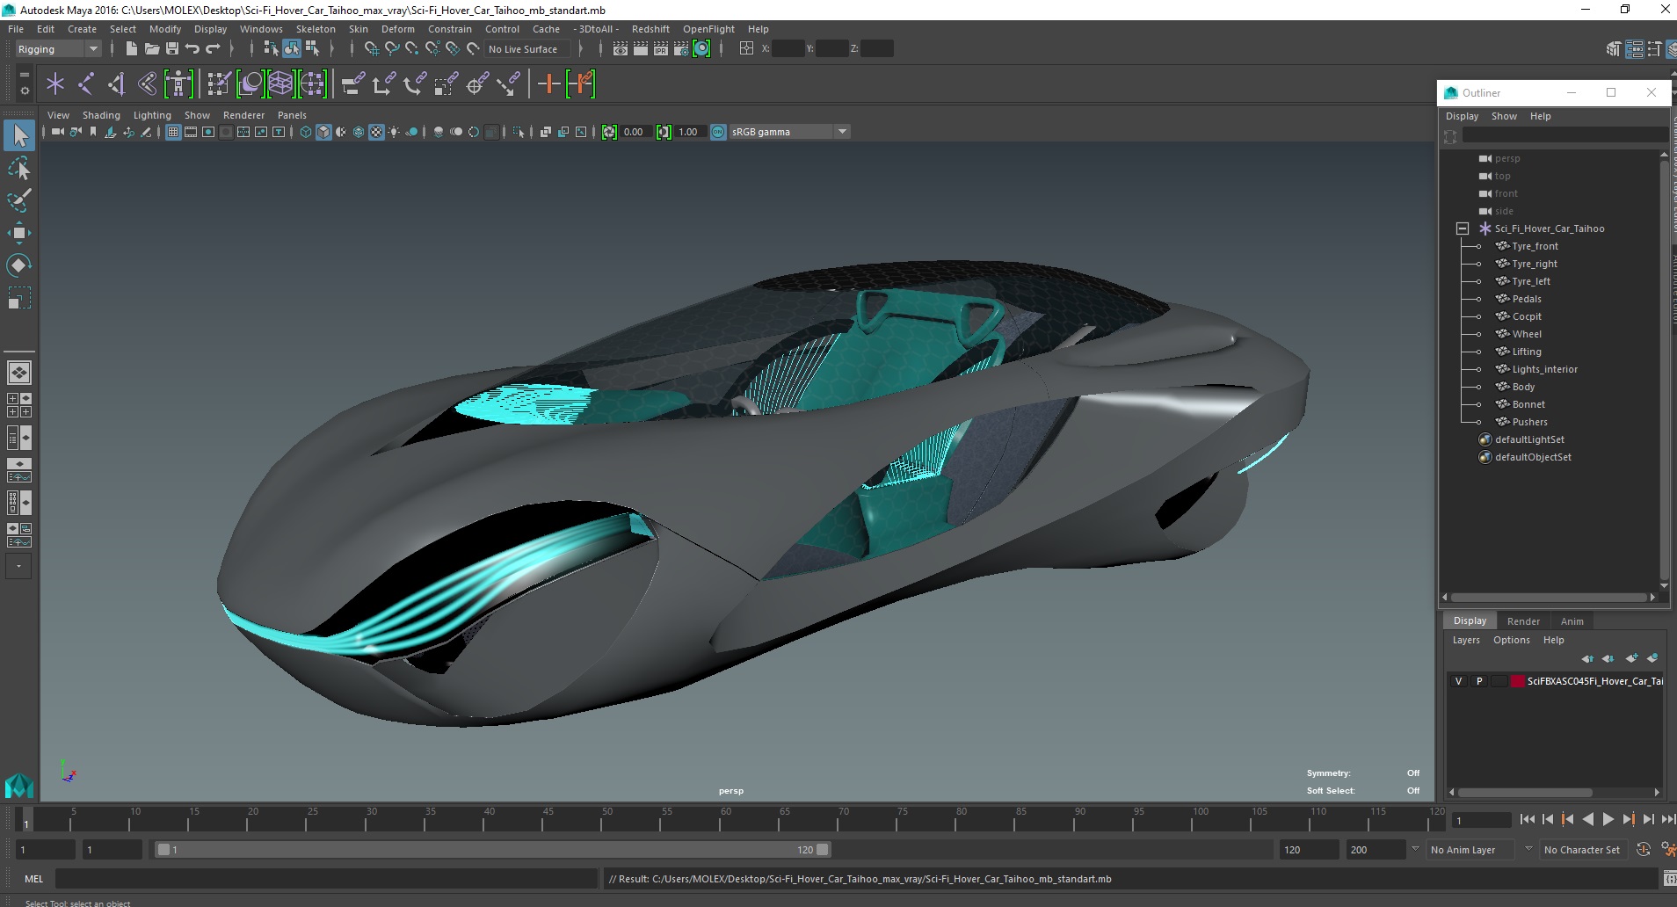
Task: Open the Deform menu
Action: [x=397, y=29]
